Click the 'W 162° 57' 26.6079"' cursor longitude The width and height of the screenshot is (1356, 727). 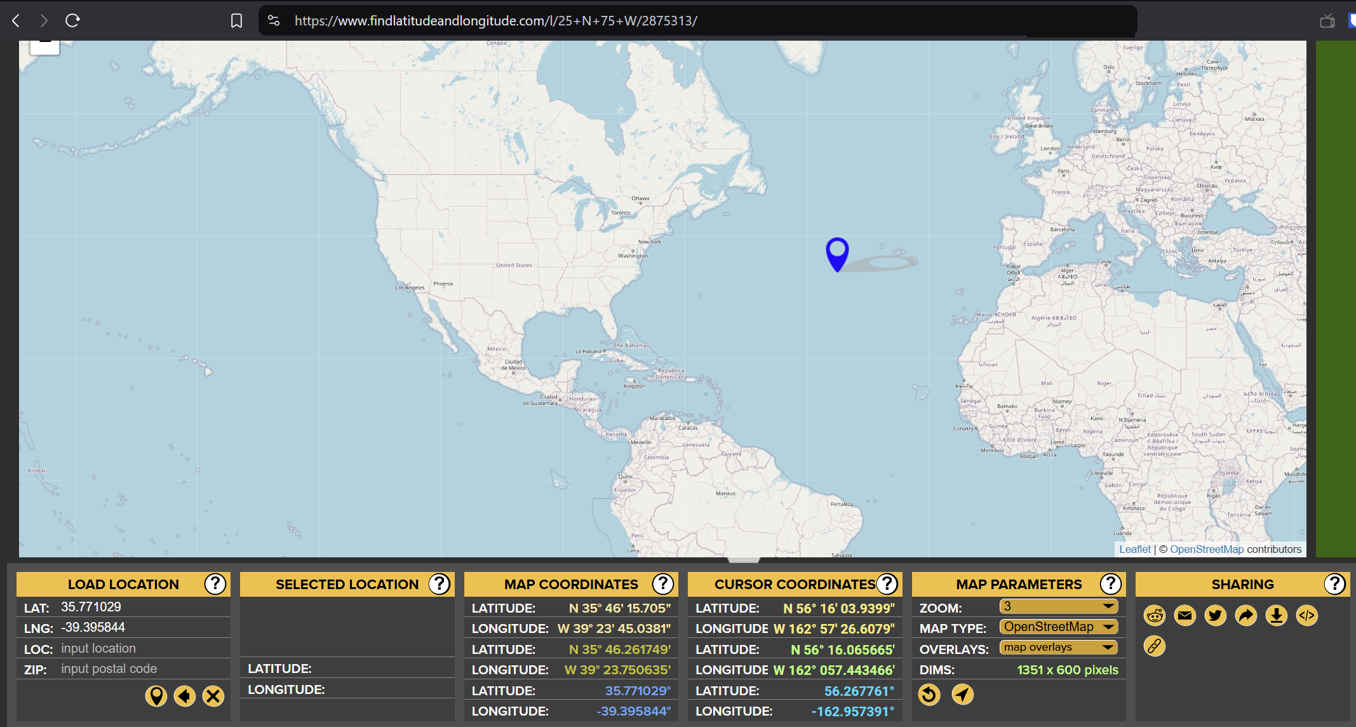click(x=835, y=628)
